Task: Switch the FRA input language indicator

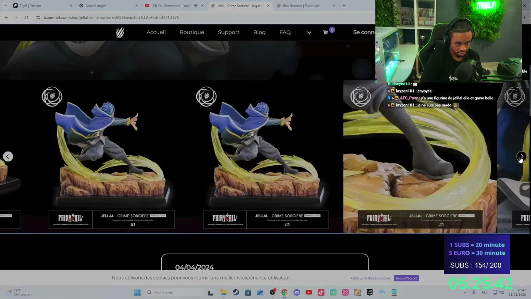Action: [485, 292]
